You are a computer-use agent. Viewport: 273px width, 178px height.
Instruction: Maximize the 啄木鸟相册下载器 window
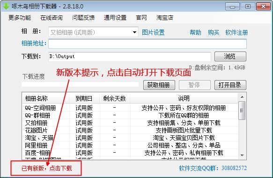[x=248, y=7]
